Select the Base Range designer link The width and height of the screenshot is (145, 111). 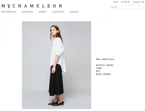[x=103, y=74]
